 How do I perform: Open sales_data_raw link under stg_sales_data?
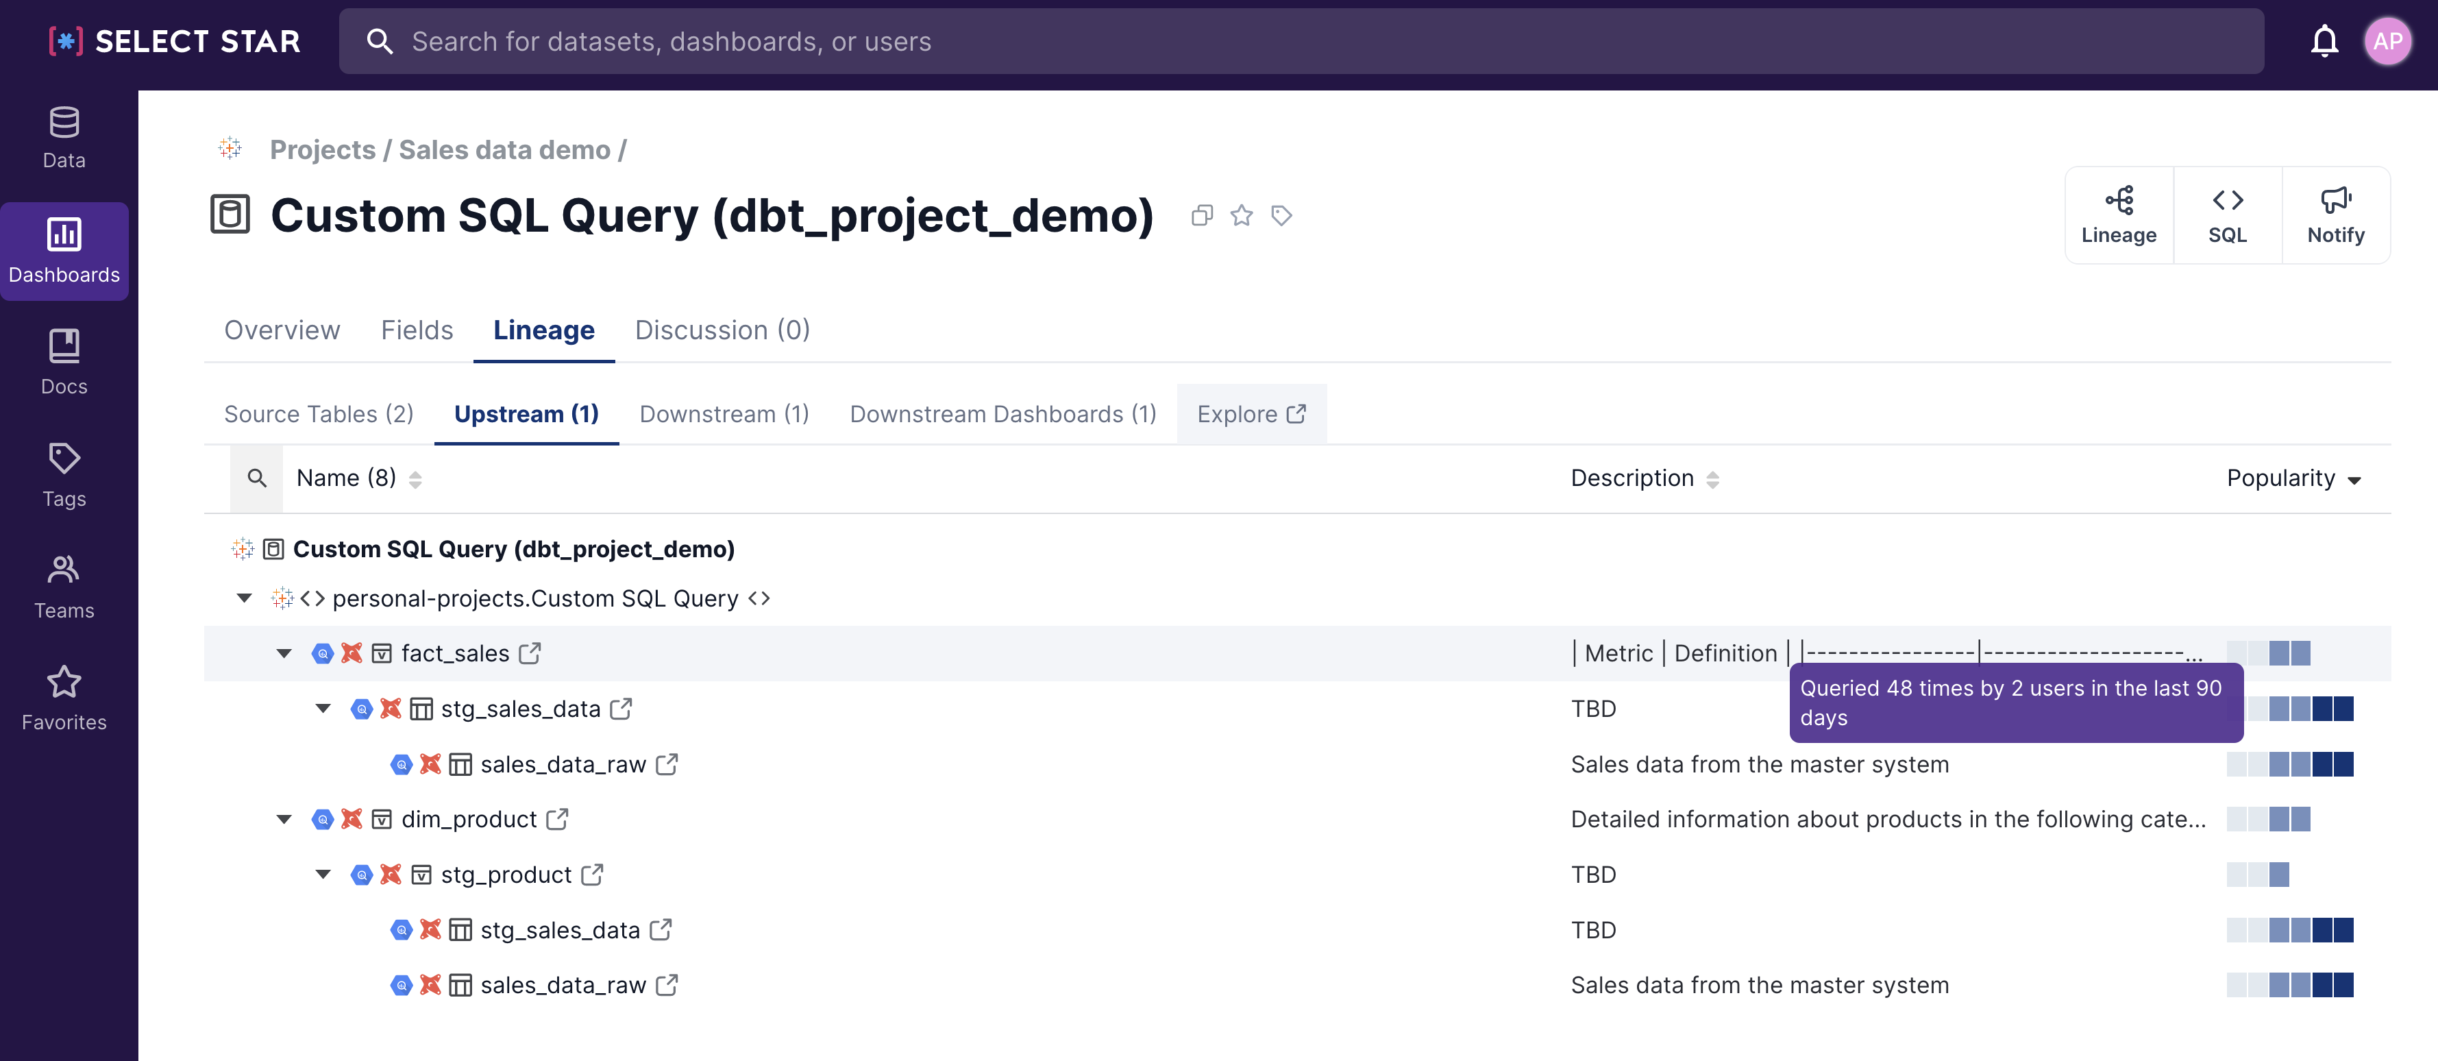[x=563, y=764]
